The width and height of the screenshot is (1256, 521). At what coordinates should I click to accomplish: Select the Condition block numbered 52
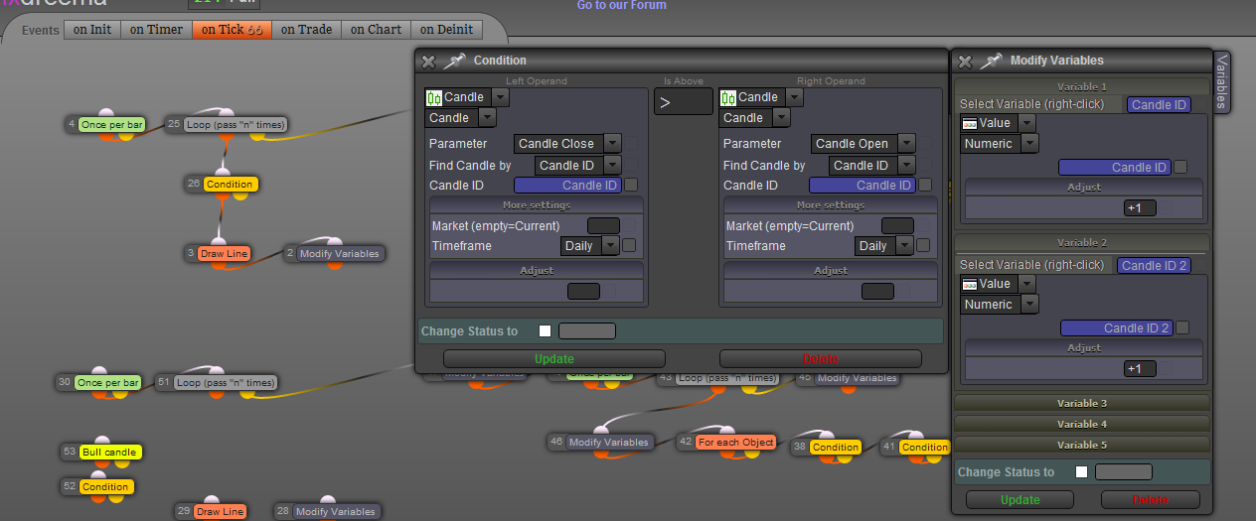click(x=105, y=486)
